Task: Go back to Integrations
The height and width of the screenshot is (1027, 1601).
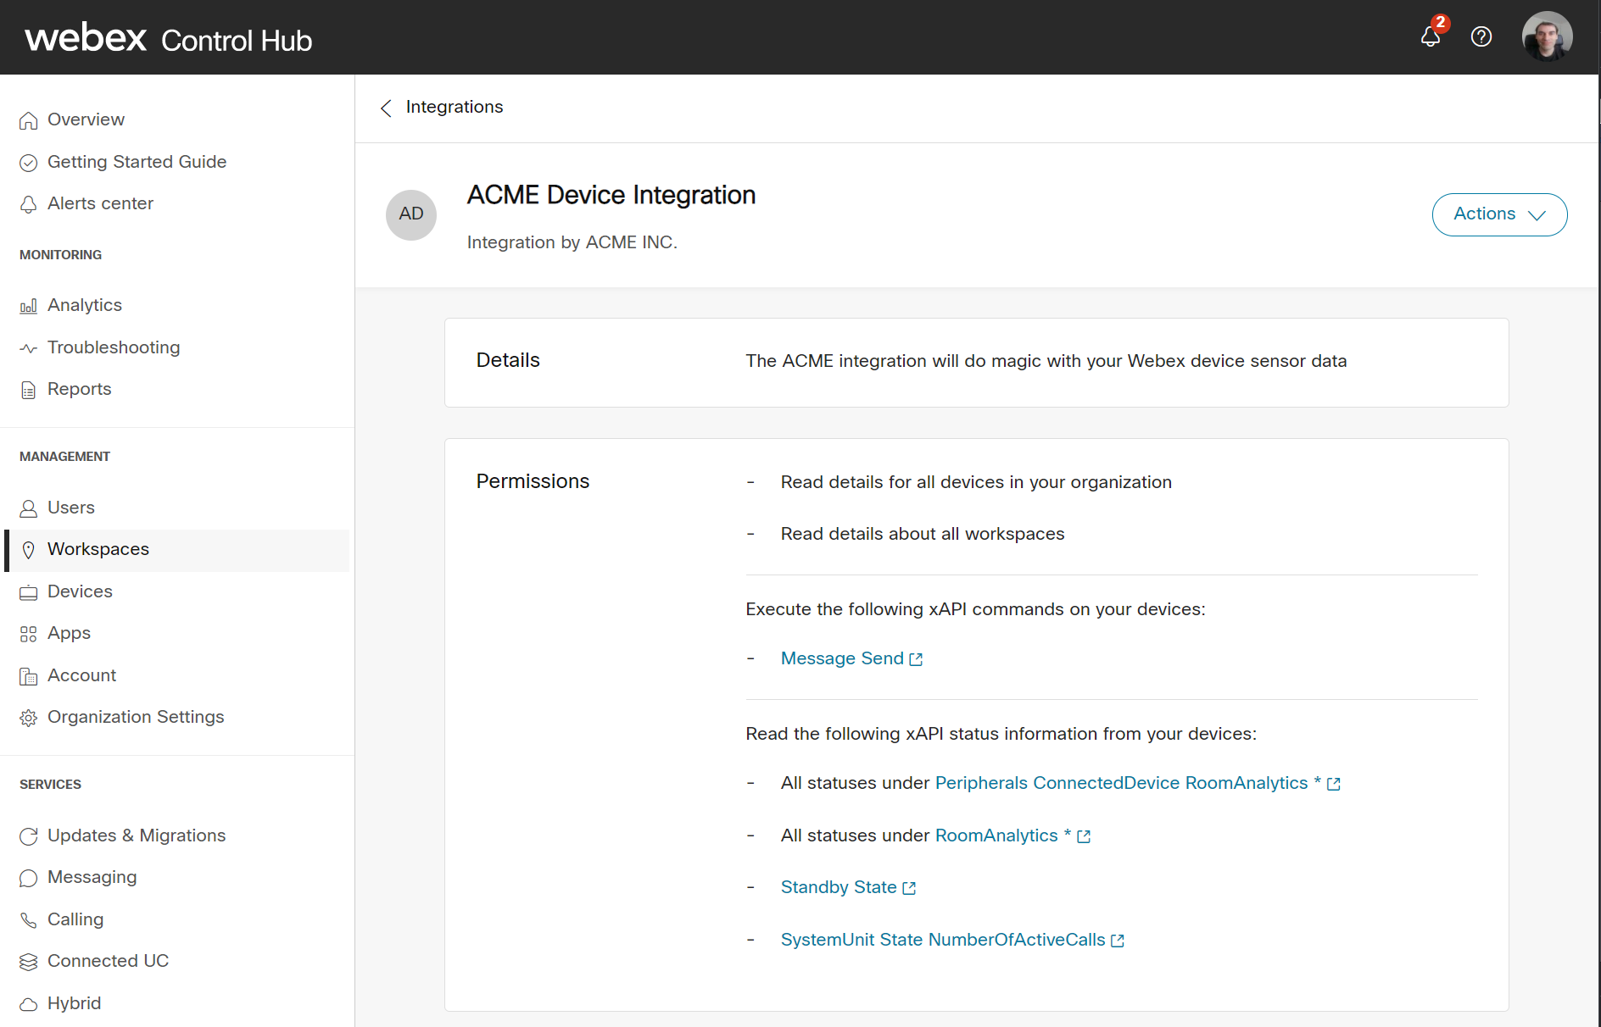Action: tap(455, 107)
